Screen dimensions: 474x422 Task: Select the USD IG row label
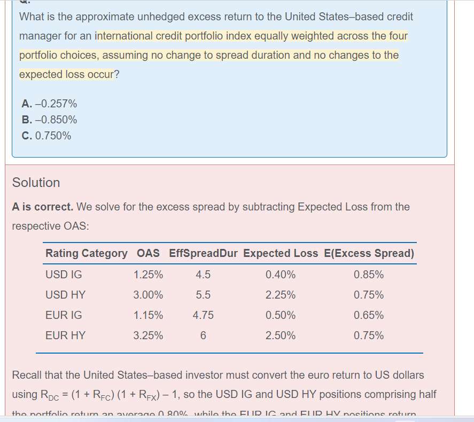click(x=64, y=275)
